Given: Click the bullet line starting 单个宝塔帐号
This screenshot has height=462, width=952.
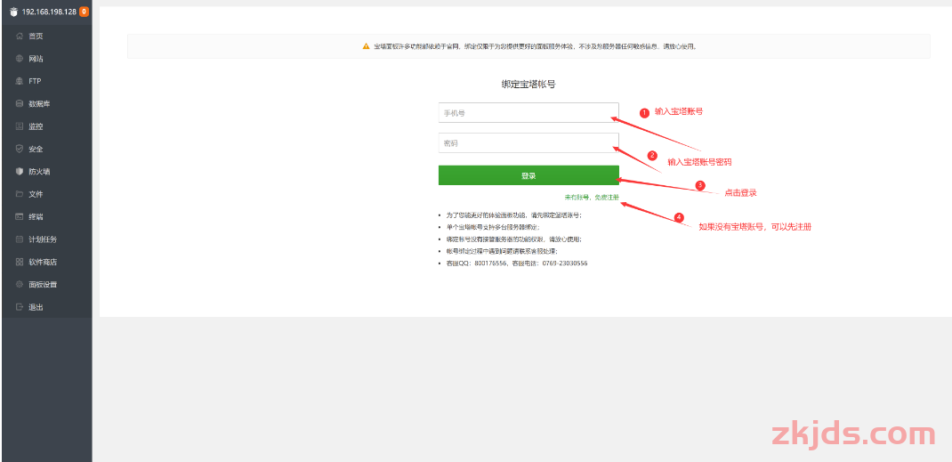Looking at the screenshot, I should [x=492, y=227].
